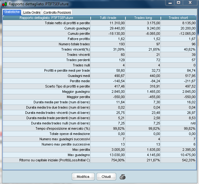This screenshot has width=199, height=184.
Task: Click the Max perdita row label
Action: [x=81, y=150]
